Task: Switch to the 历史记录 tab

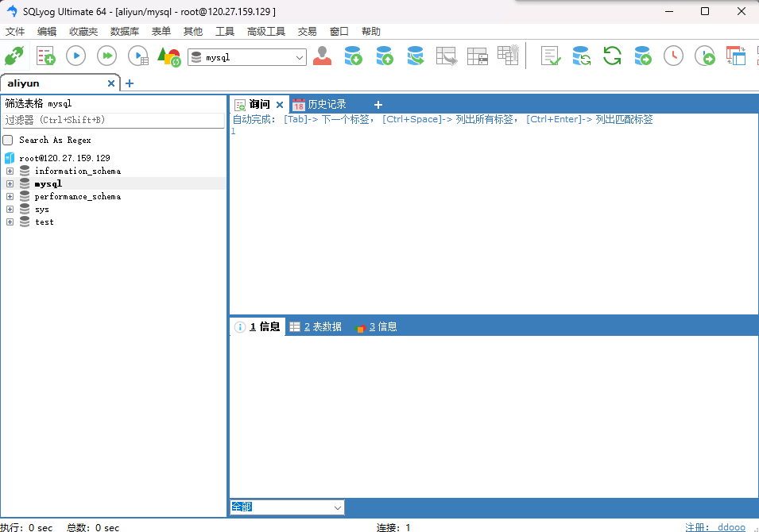Action: tap(319, 105)
